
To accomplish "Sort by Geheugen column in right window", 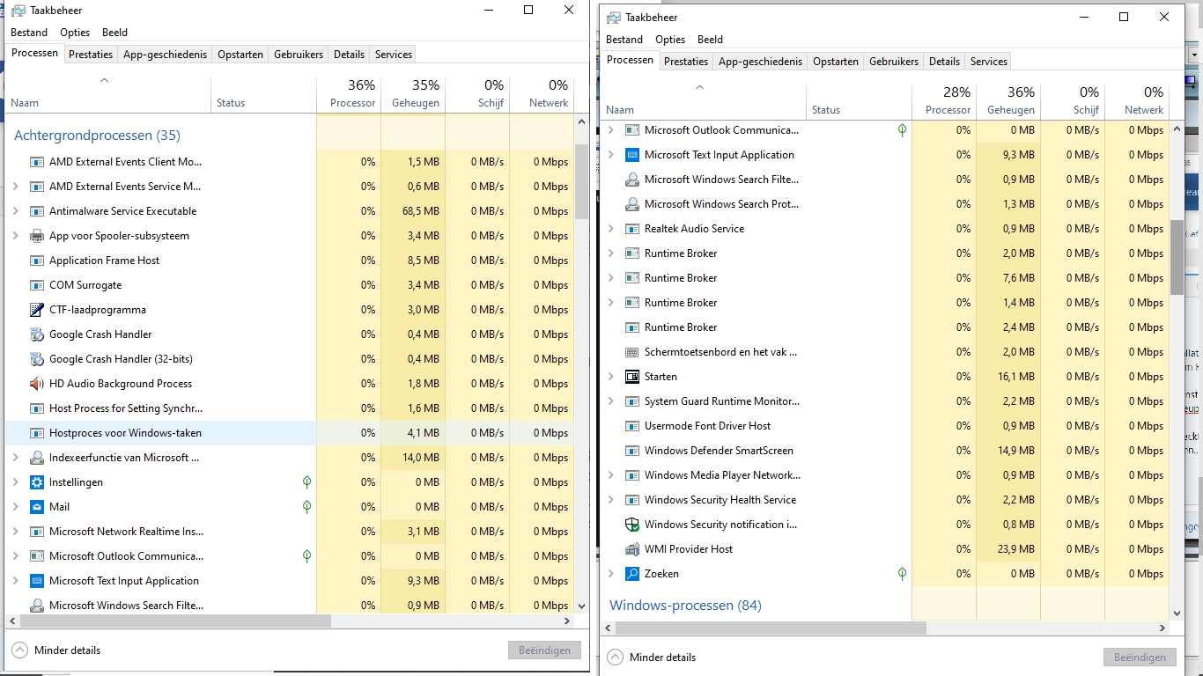I will tap(1008, 101).
